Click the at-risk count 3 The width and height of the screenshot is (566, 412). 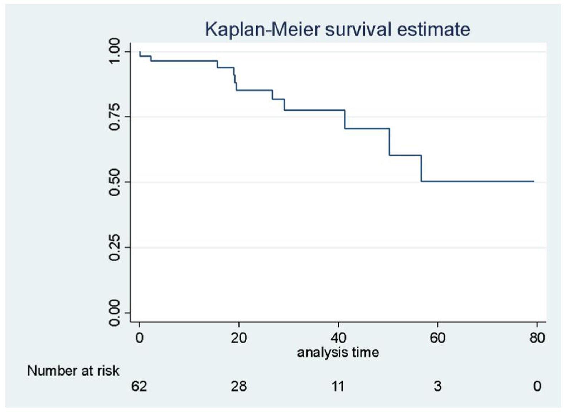[437, 386]
